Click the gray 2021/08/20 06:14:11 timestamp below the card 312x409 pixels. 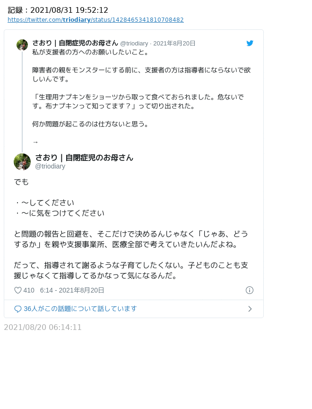(43, 327)
